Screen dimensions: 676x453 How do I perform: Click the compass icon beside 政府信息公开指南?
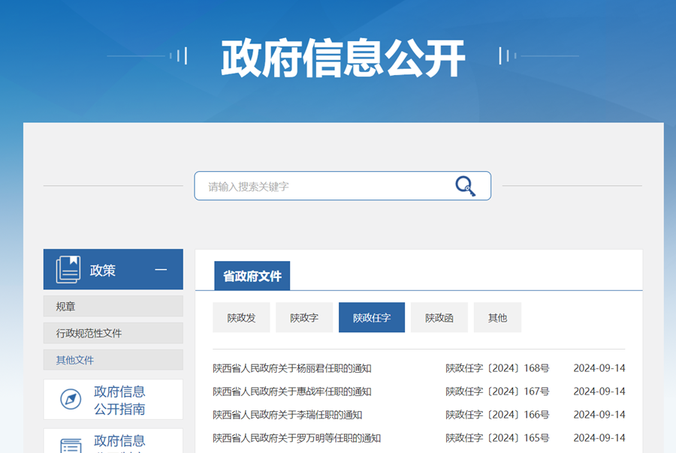tap(71, 399)
